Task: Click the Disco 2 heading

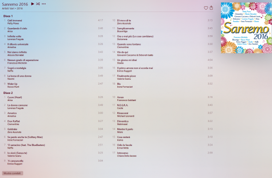Action: tap(8, 93)
